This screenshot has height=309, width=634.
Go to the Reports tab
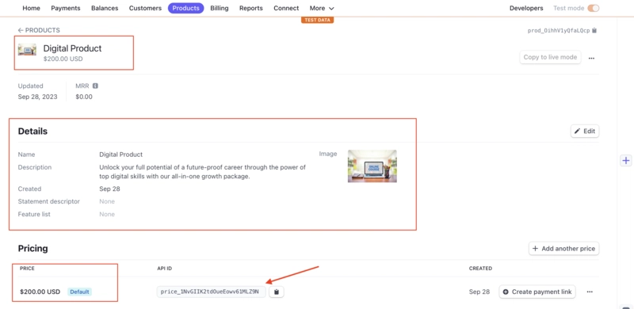click(x=250, y=8)
